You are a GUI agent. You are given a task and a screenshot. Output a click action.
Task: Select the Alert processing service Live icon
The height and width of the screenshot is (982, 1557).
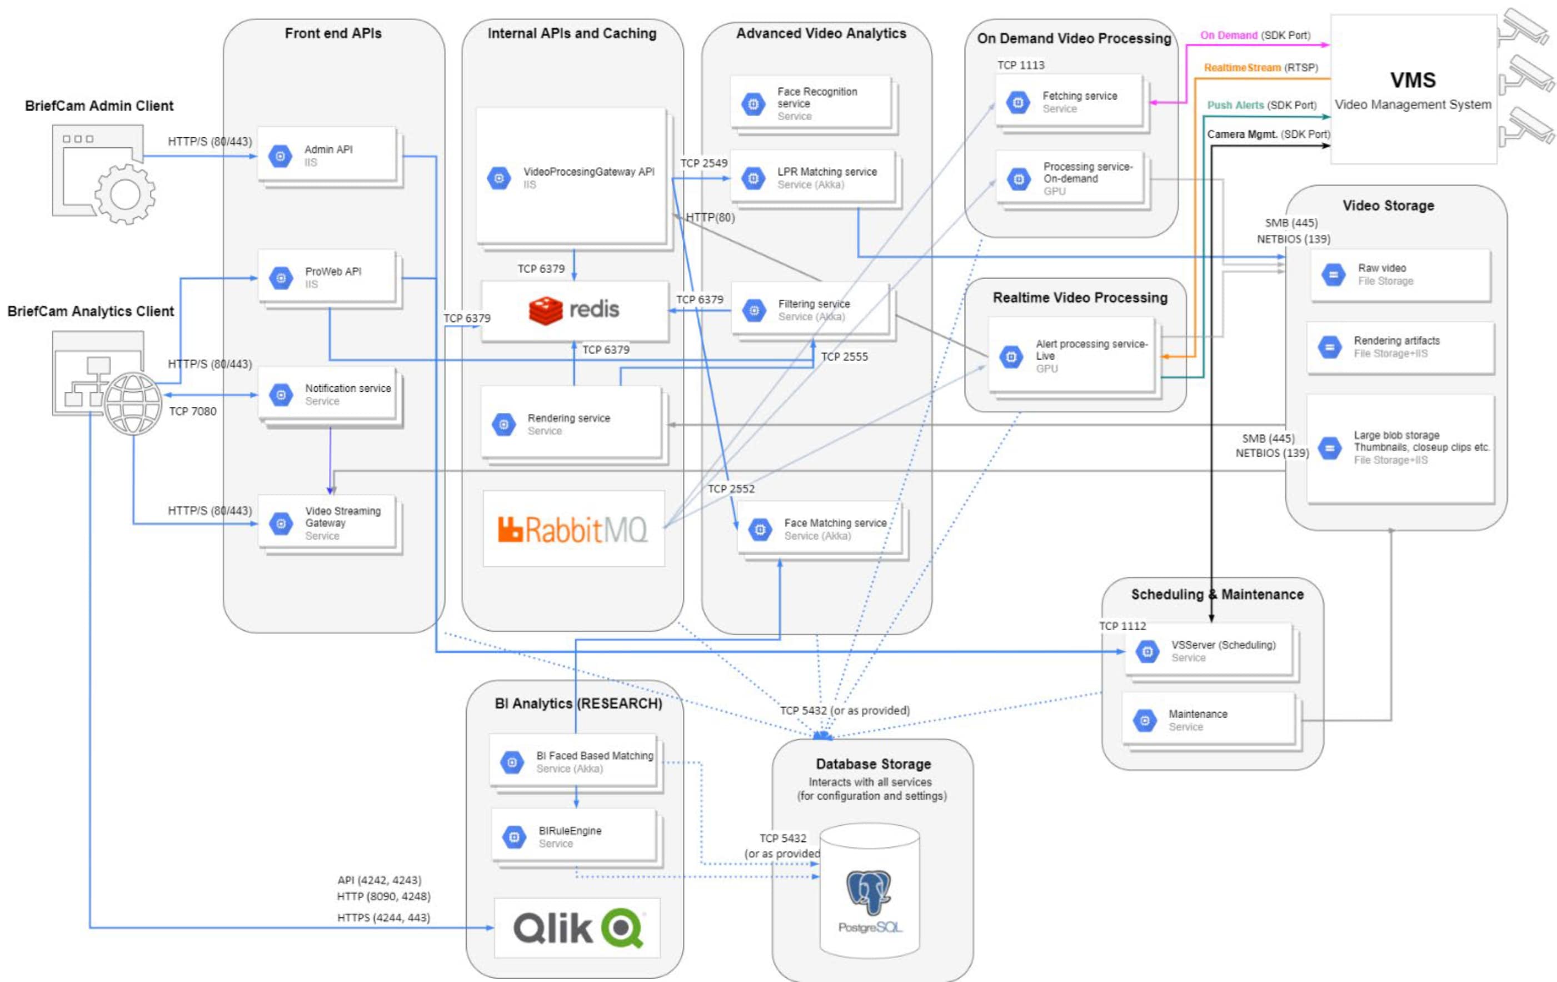1011,356
